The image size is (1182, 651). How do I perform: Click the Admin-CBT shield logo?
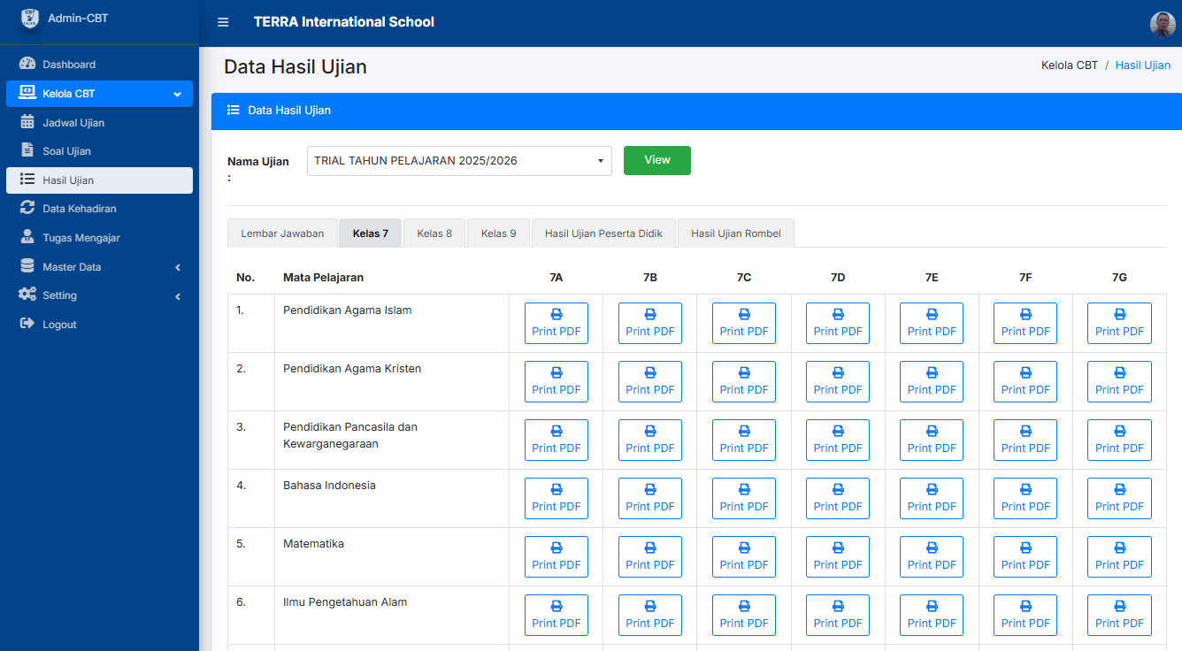(x=30, y=19)
